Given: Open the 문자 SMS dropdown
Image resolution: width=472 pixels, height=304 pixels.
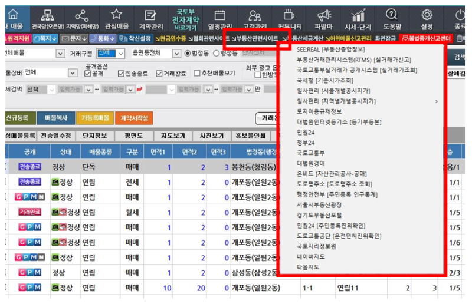Looking at the screenshot, I should [74, 38].
